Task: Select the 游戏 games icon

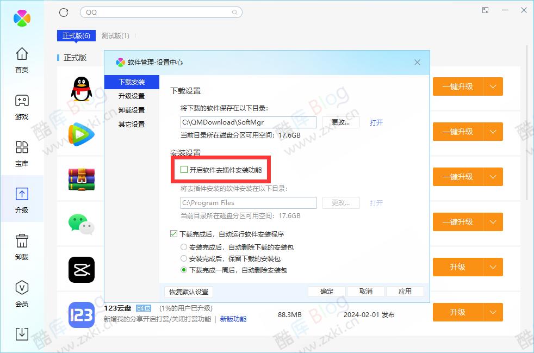Action: (21, 107)
